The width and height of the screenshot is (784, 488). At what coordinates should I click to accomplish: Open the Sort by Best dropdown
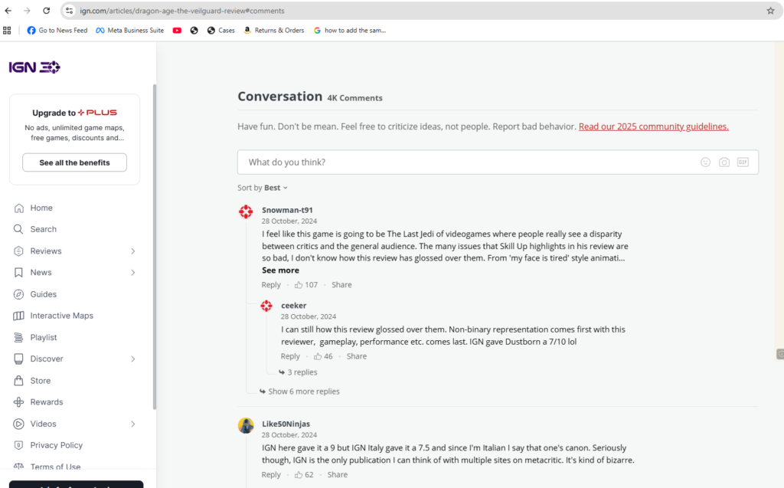click(x=272, y=188)
